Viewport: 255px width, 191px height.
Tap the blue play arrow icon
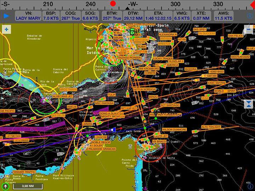(x=6, y=16)
